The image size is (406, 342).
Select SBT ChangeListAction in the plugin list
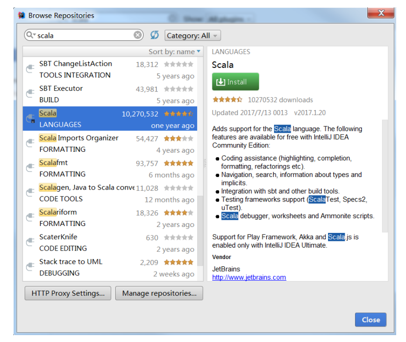click(x=110, y=69)
